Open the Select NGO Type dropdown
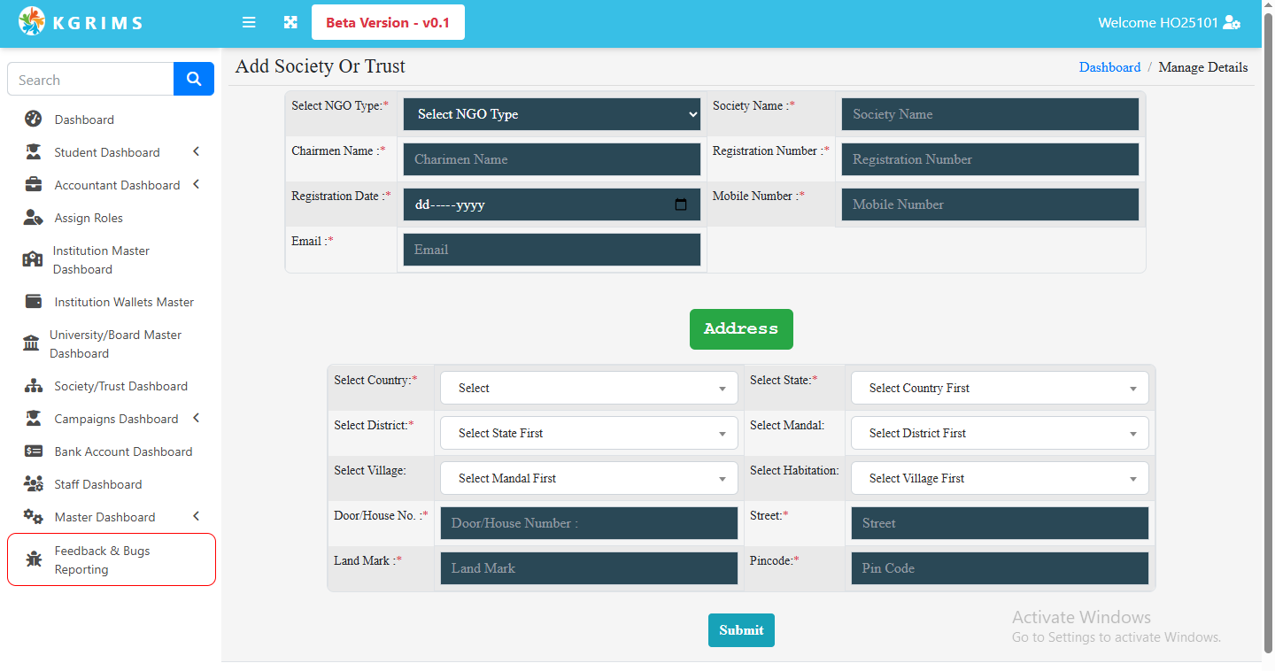1275x671 pixels. (552, 114)
